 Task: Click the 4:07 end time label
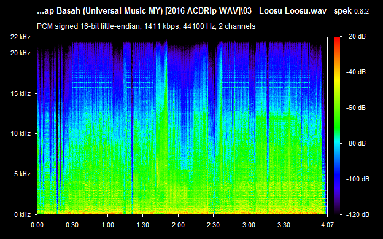327,225
